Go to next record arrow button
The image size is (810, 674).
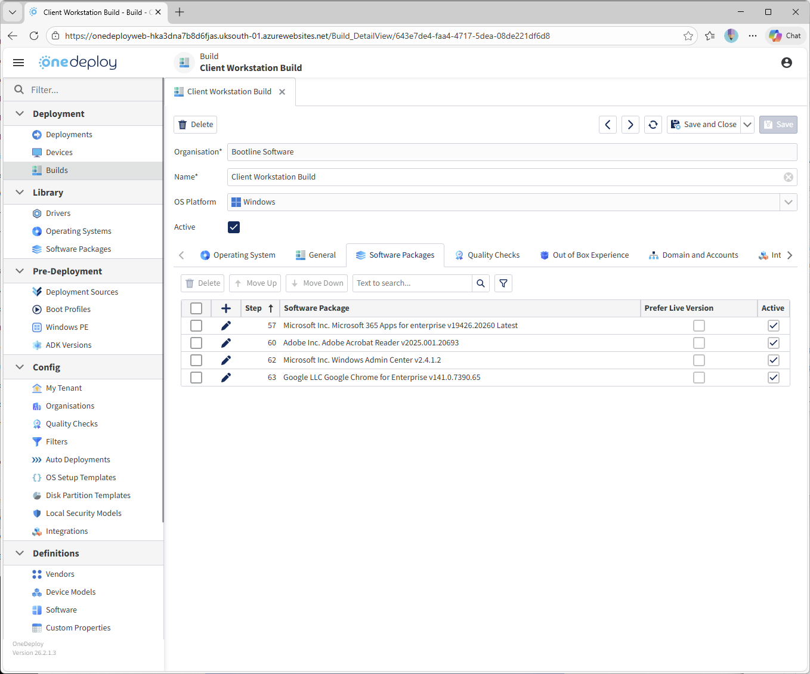coord(630,125)
